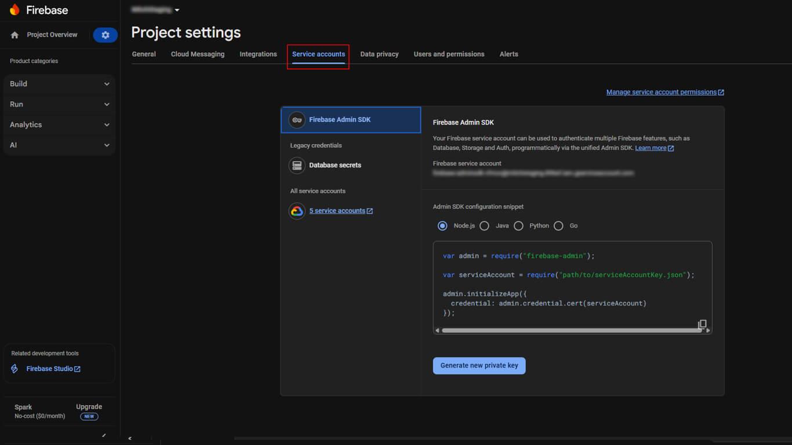The height and width of the screenshot is (445, 792).
Task: Collapse the sidebar with the chevron arrow
Action: tap(130, 438)
